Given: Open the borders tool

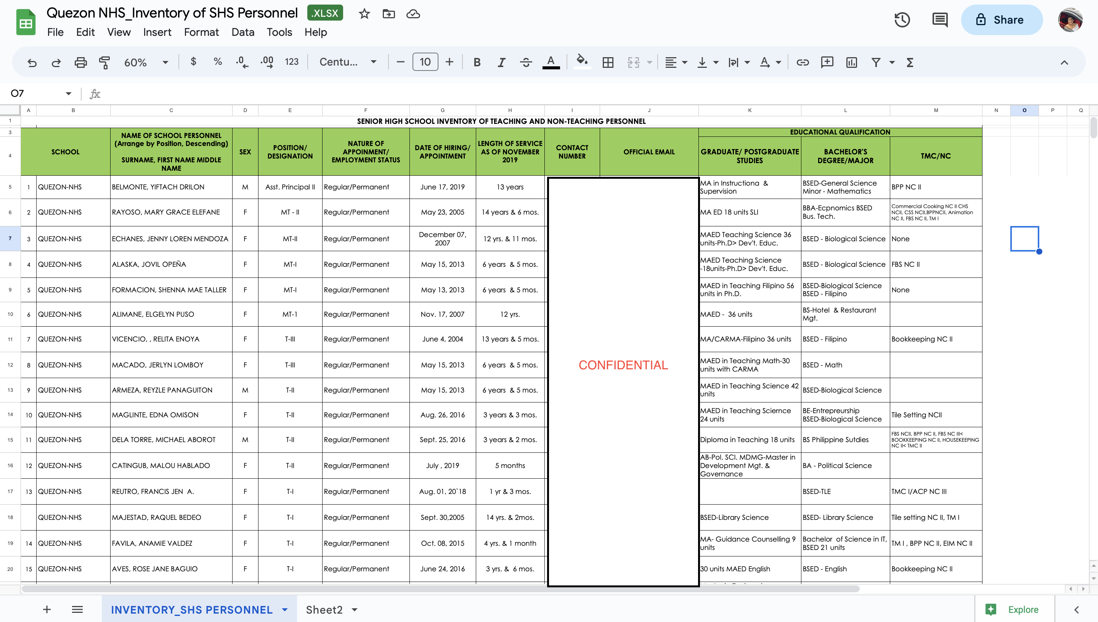Looking at the screenshot, I should tap(608, 63).
